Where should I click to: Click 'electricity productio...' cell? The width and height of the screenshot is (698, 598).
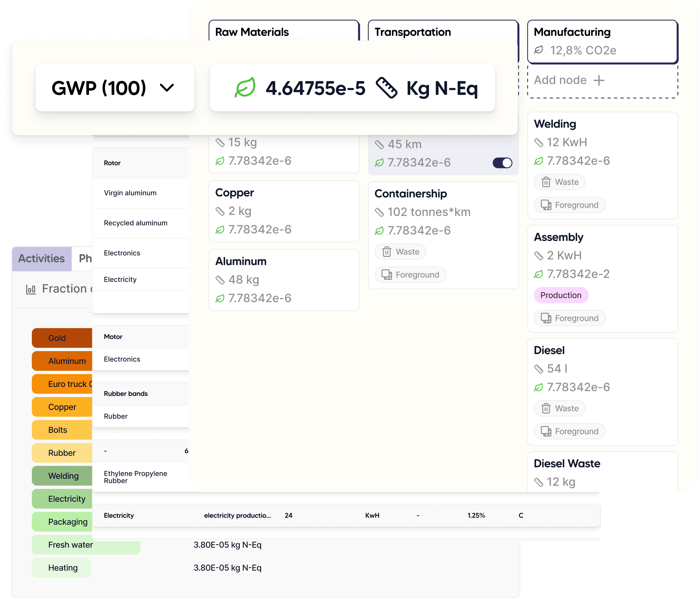(237, 515)
